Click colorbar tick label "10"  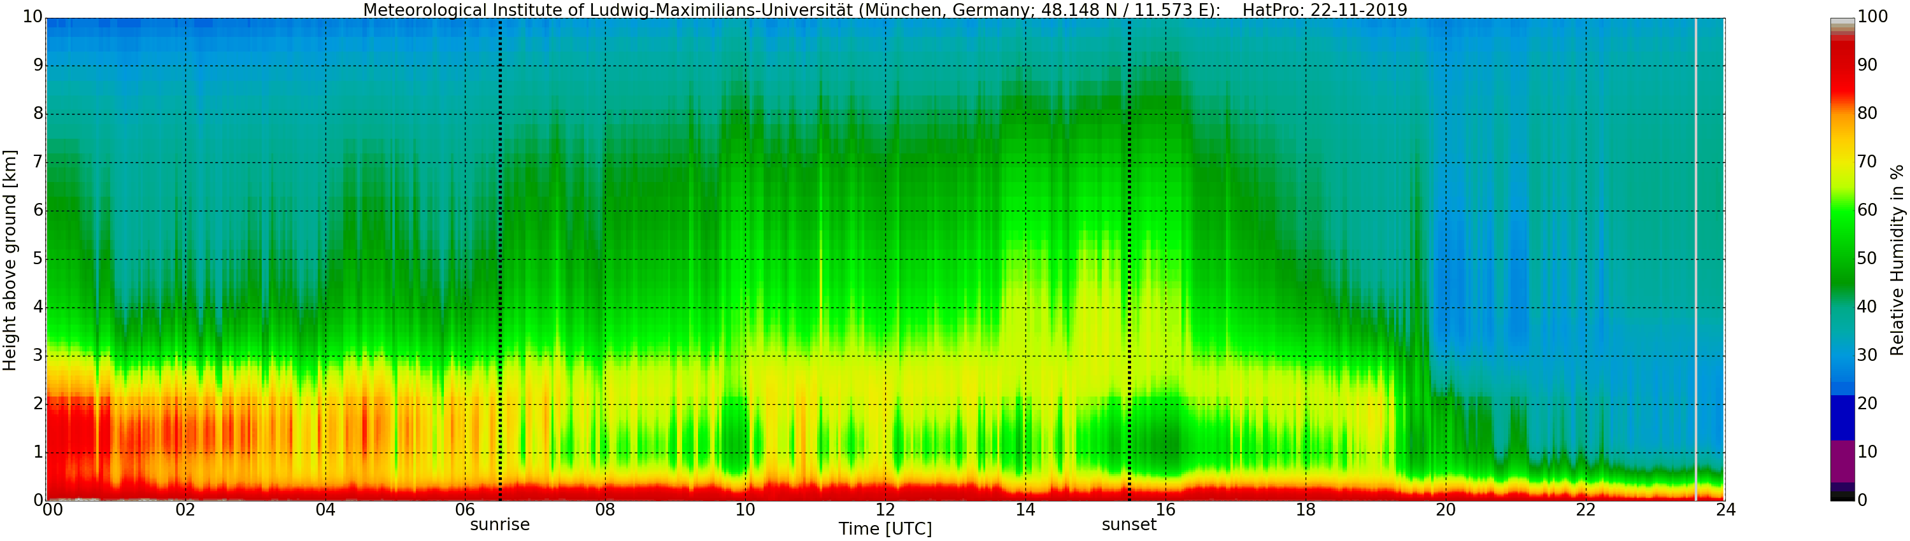pos(1867,452)
